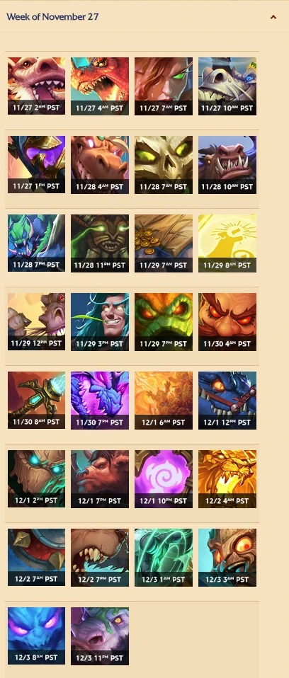The image size is (289, 678).
Task: Select the staff weapon 11/30 8AM tile
Action: point(36,401)
